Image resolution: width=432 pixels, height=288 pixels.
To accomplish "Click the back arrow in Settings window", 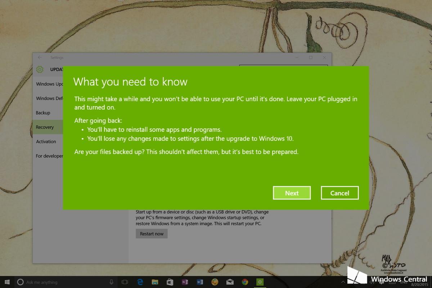I will point(40,58).
